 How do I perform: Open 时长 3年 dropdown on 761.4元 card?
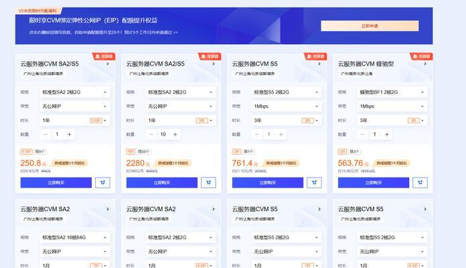point(286,121)
